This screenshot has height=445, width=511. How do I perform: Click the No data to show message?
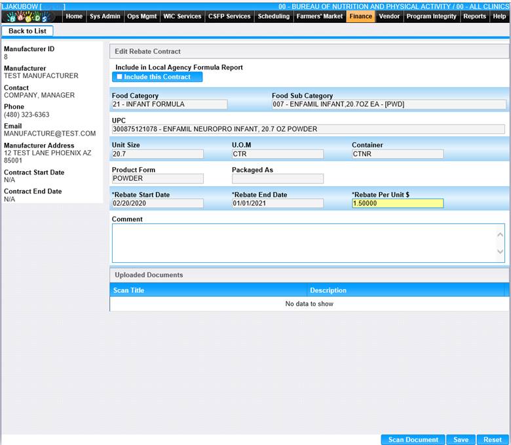click(x=309, y=304)
